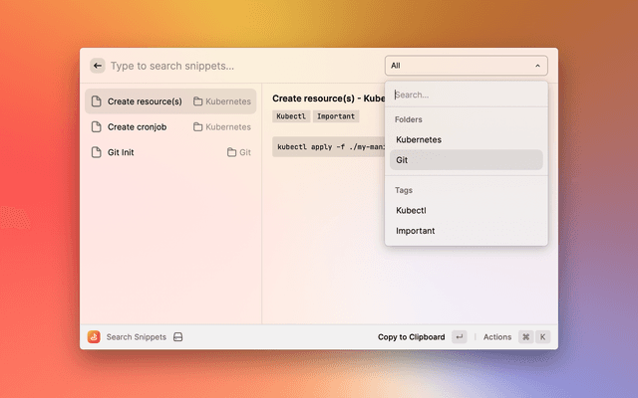
Task: Click the Enter key icon
Action: (x=459, y=337)
